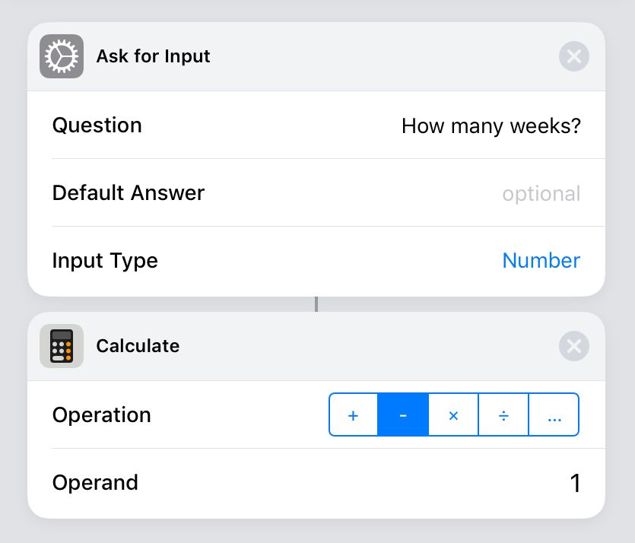Click the Operation label

pos(102,415)
